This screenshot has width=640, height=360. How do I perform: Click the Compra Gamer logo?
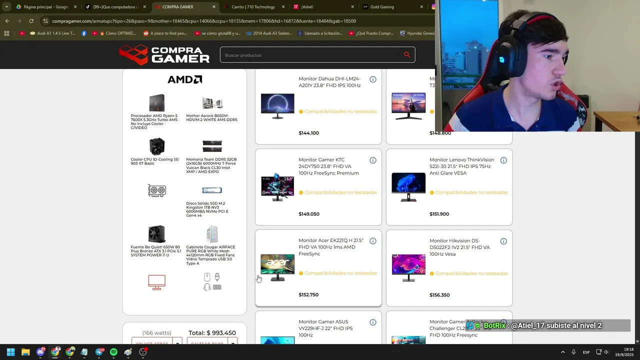(164, 55)
